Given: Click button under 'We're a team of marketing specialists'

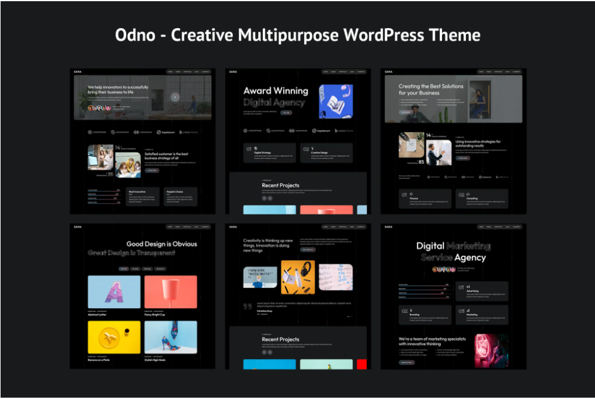Looking at the screenshot, I should (x=406, y=363).
